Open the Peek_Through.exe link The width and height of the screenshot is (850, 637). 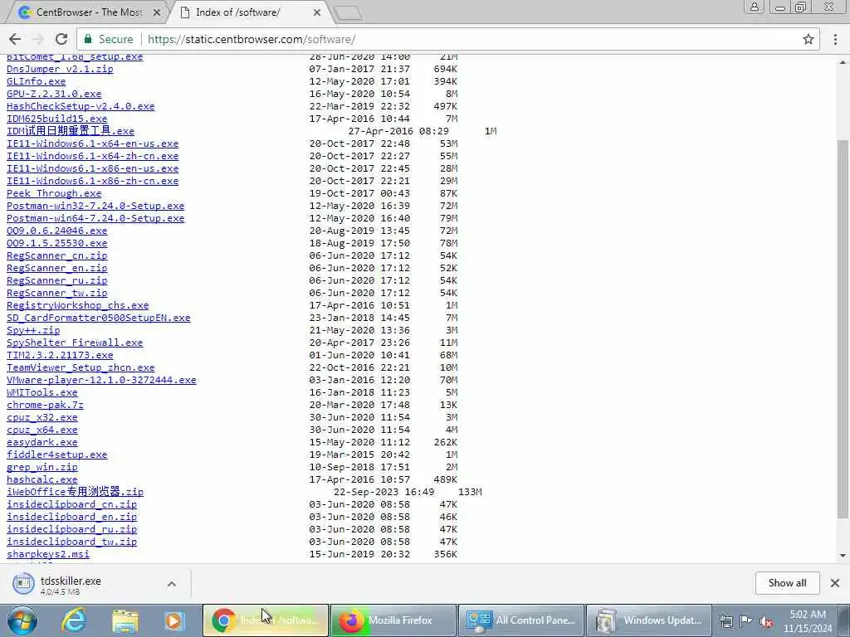(x=54, y=193)
